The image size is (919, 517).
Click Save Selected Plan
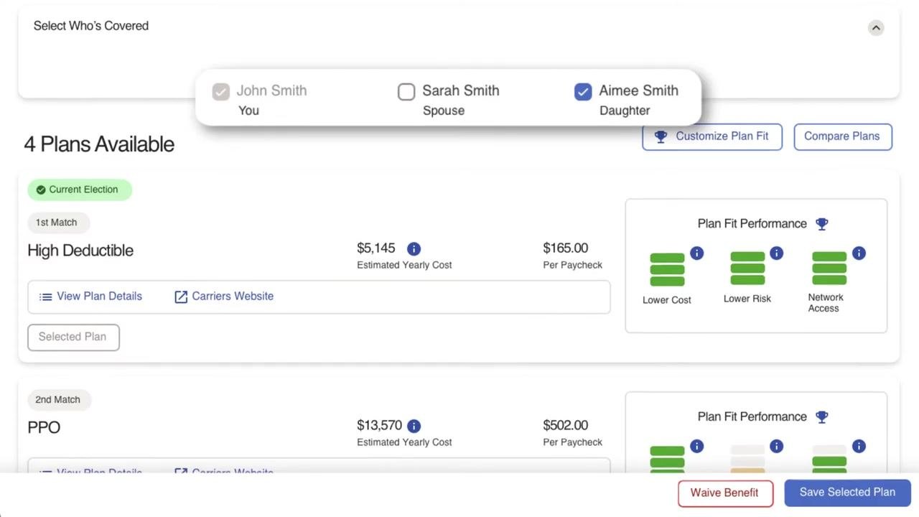click(x=847, y=493)
